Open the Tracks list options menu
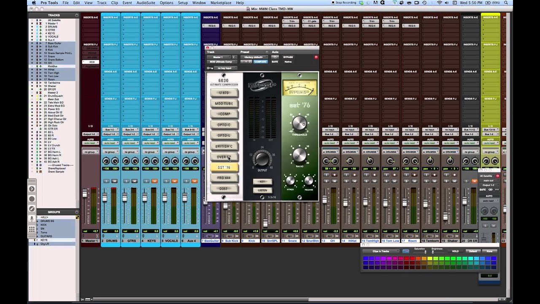Viewport: 540px width, 304px height. (x=76, y=15)
